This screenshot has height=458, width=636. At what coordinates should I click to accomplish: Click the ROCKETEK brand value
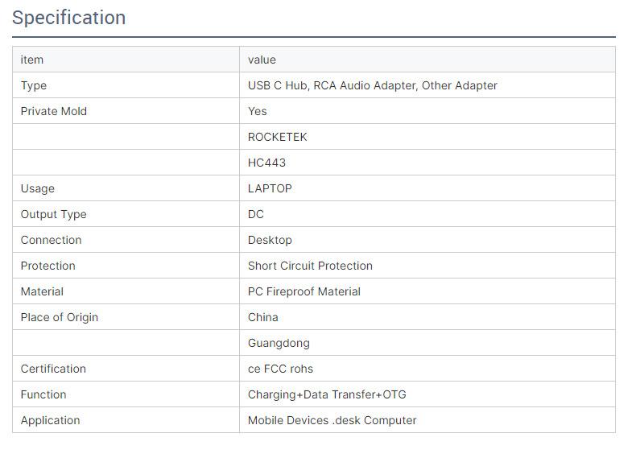pyautogui.click(x=277, y=137)
